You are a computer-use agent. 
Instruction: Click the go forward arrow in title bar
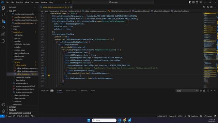[69, 2]
